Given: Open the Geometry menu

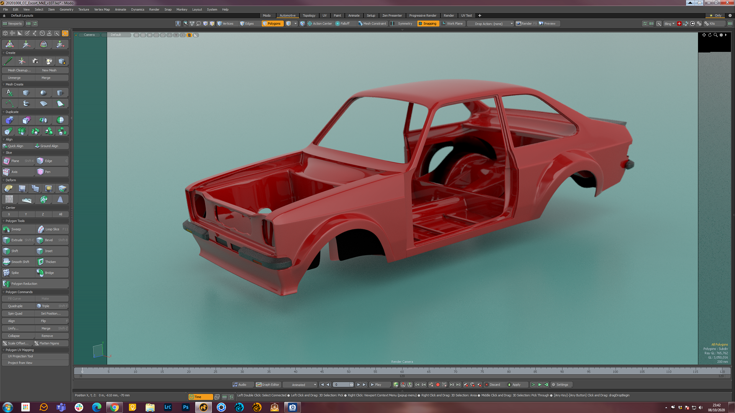Looking at the screenshot, I should pyautogui.click(x=66, y=10).
